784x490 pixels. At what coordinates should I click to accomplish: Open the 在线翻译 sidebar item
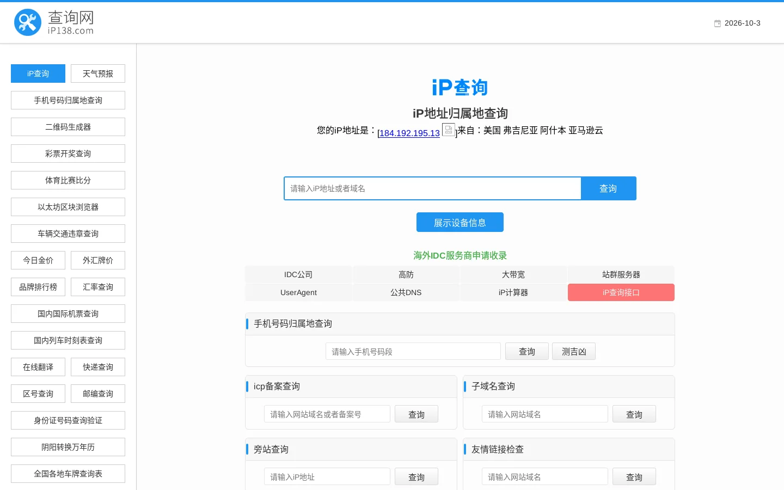coord(38,367)
